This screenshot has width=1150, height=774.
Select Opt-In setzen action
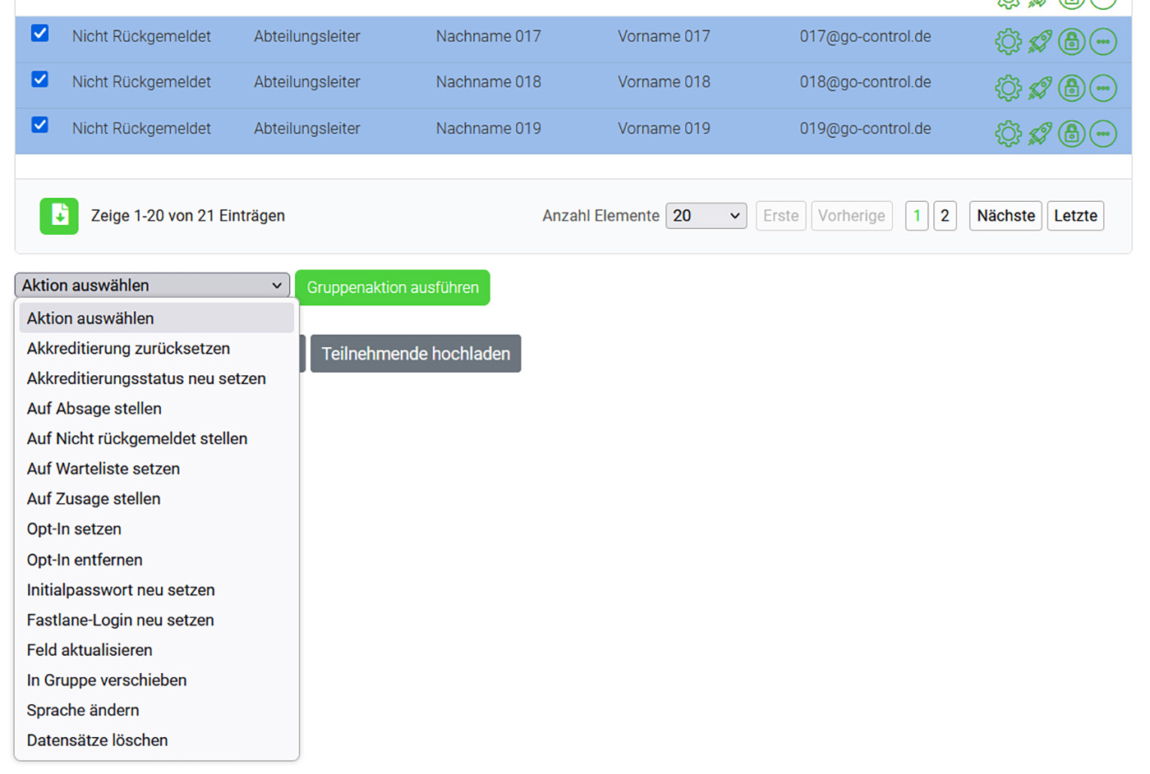tap(74, 529)
